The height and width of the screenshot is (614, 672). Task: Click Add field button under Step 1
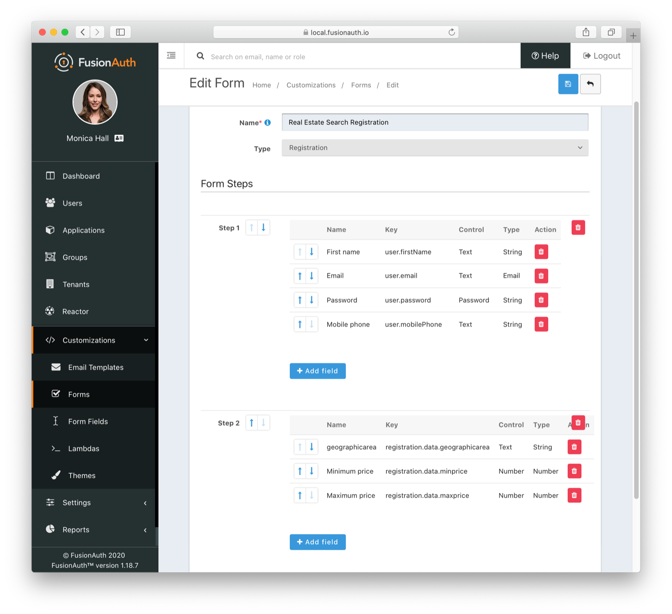pyautogui.click(x=318, y=371)
